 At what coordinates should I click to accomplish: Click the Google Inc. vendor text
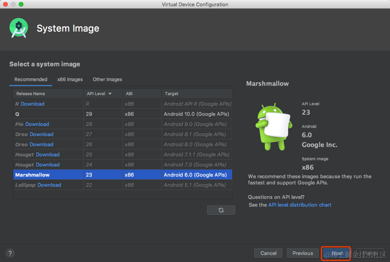pos(320,145)
